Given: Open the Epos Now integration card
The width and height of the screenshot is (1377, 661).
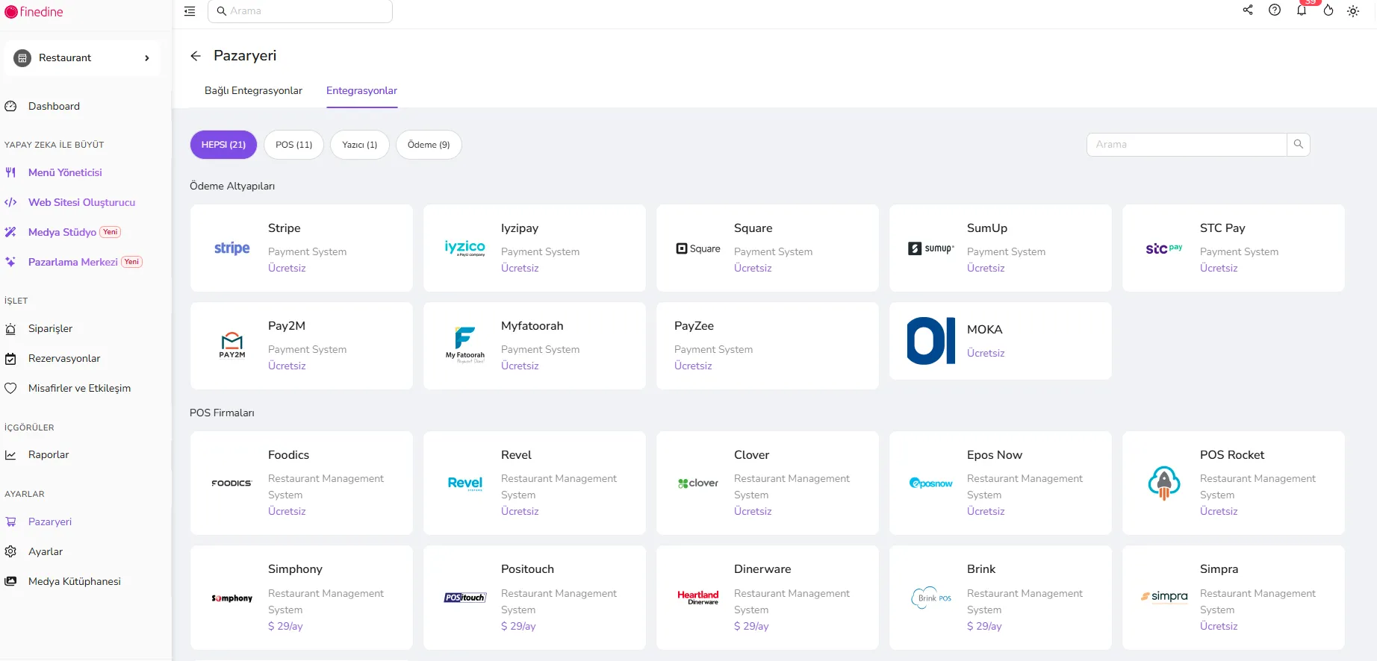Looking at the screenshot, I should [1001, 483].
